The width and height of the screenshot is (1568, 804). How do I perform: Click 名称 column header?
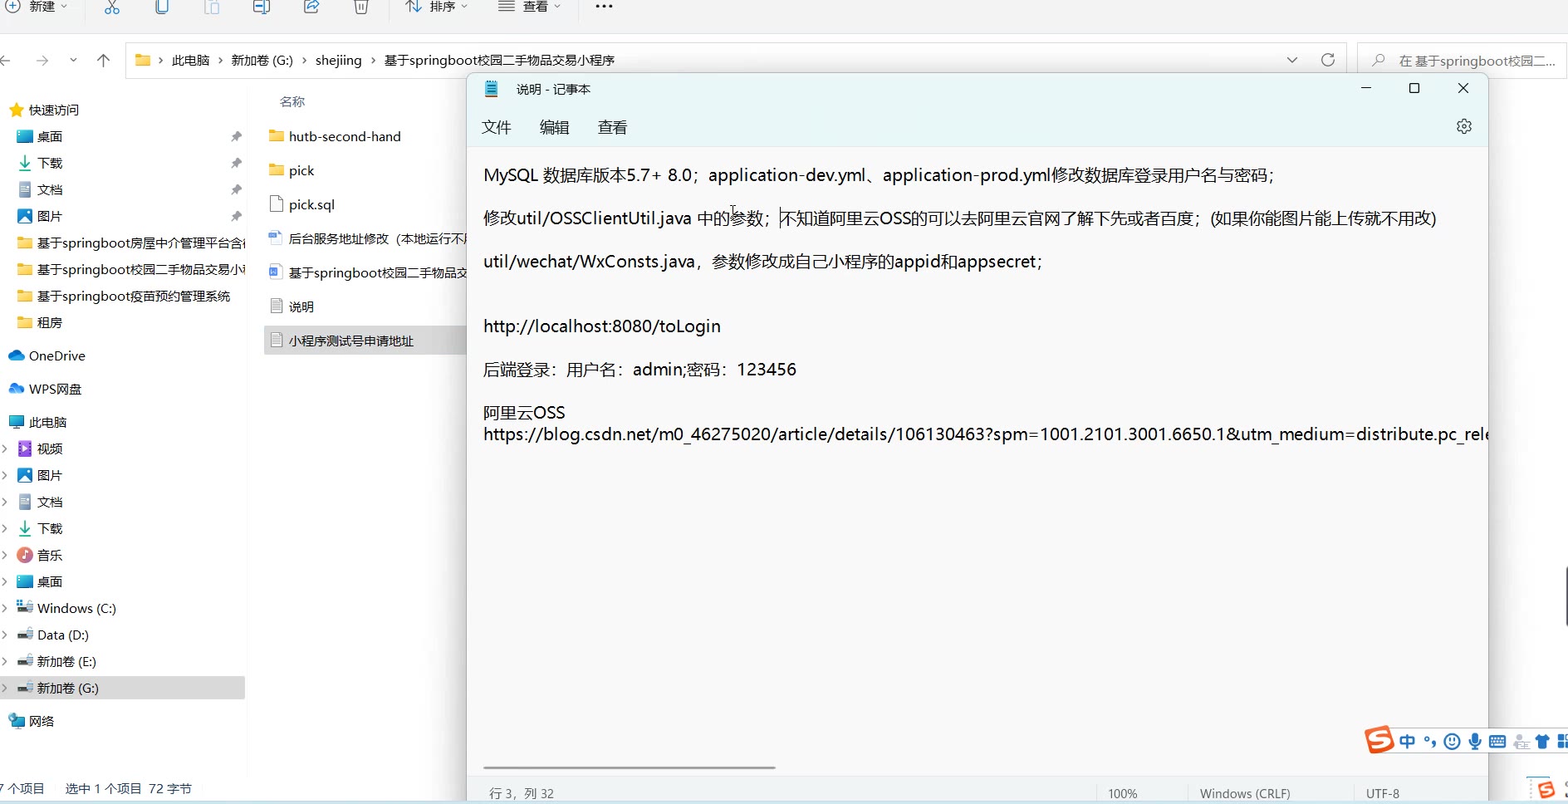coord(292,102)
